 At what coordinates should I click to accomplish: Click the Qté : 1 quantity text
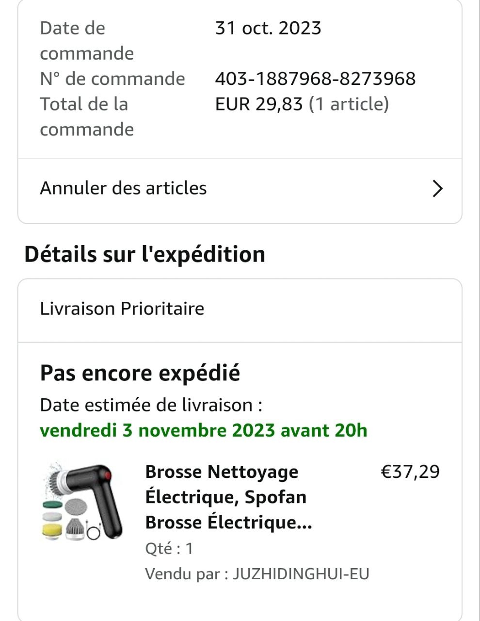[169, 549]
